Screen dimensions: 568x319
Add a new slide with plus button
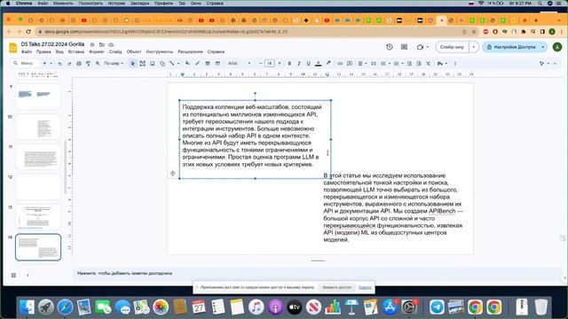pos(44,63)
